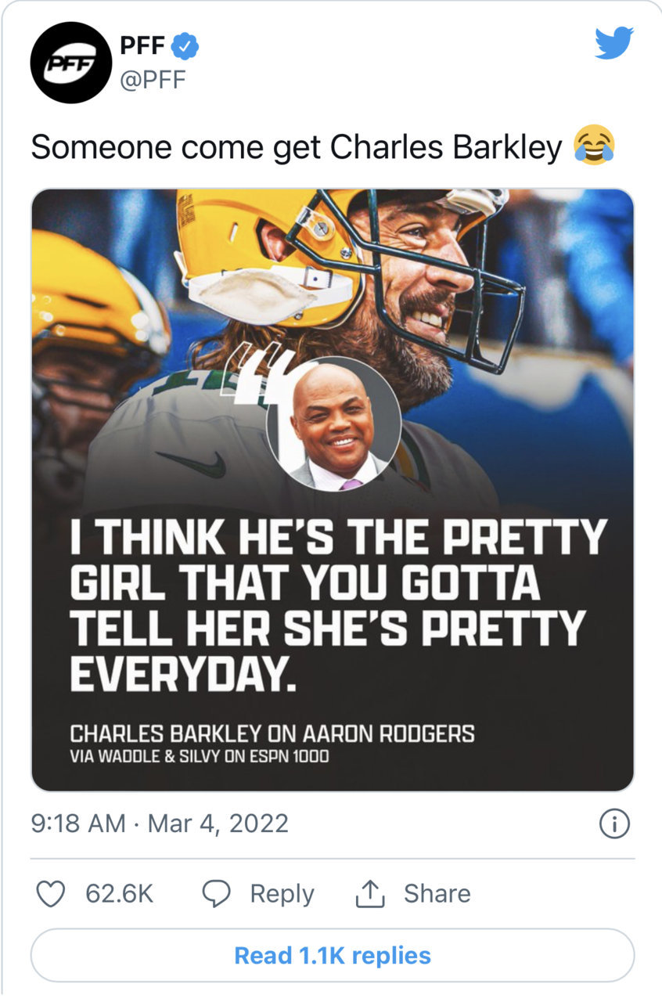Open the @PFF handle link
The height and width of the screenshot is (1002, 662).
pyautogui.click(x=153, y=79)
